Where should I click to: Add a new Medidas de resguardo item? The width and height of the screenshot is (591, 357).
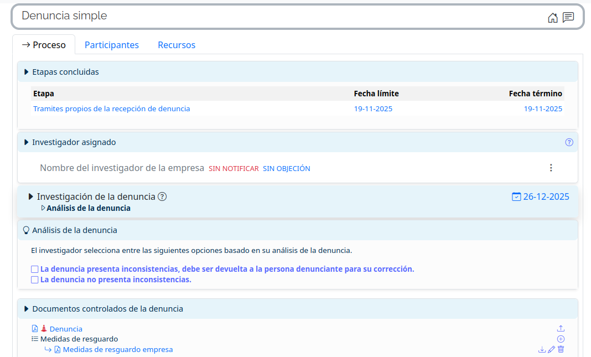click(561, 339)
